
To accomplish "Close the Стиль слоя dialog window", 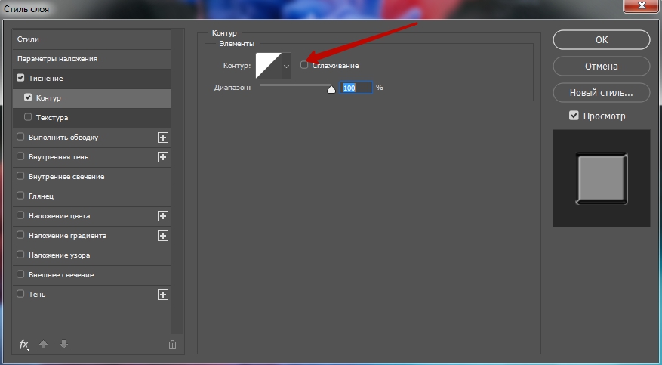I will coord(642,5).
